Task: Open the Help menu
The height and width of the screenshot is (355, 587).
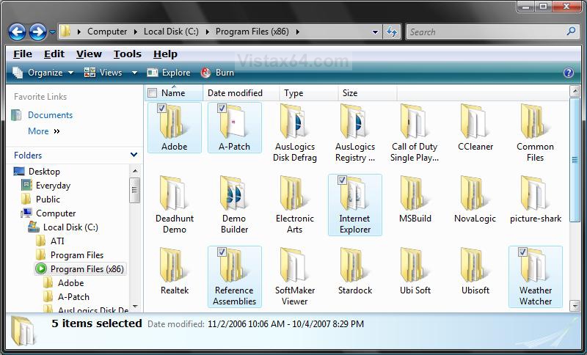Action: coord(165,54)
